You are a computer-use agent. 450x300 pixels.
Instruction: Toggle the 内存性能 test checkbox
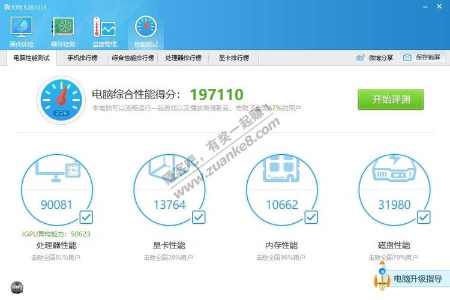tap(311, 217)
